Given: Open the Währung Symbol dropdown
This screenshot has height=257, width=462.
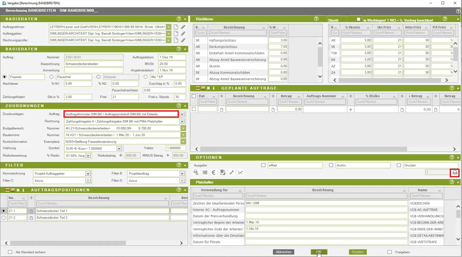Looking at the screenshot, I should click(x=119, y=149).
